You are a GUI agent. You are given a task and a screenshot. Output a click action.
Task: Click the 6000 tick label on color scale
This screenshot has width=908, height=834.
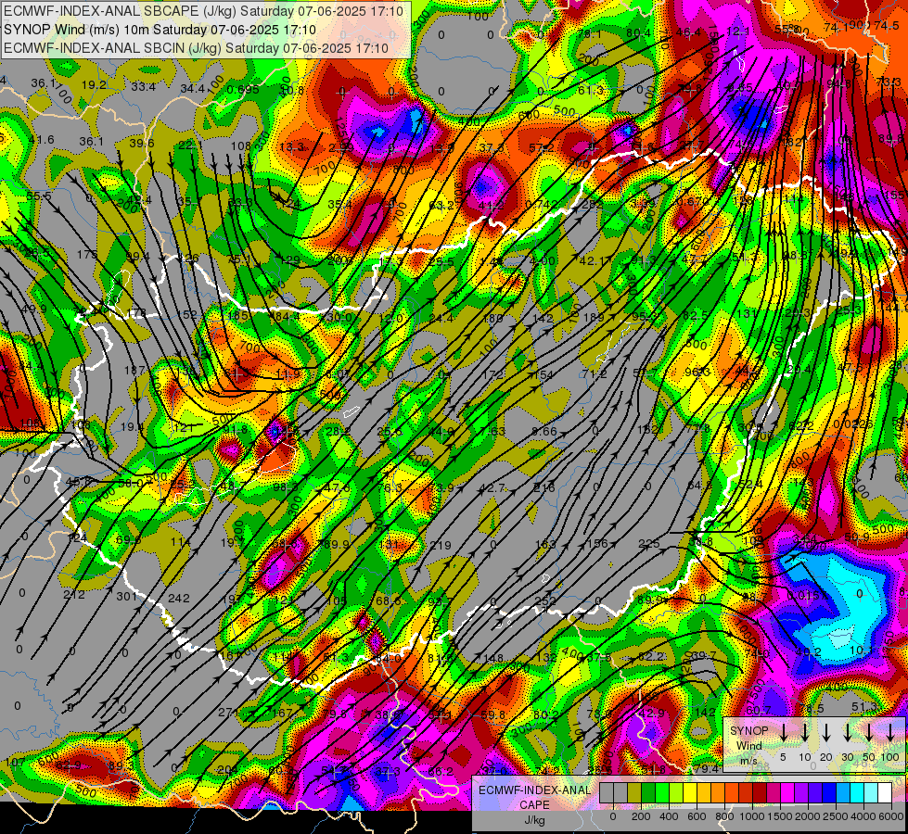[x=891, y=816]
